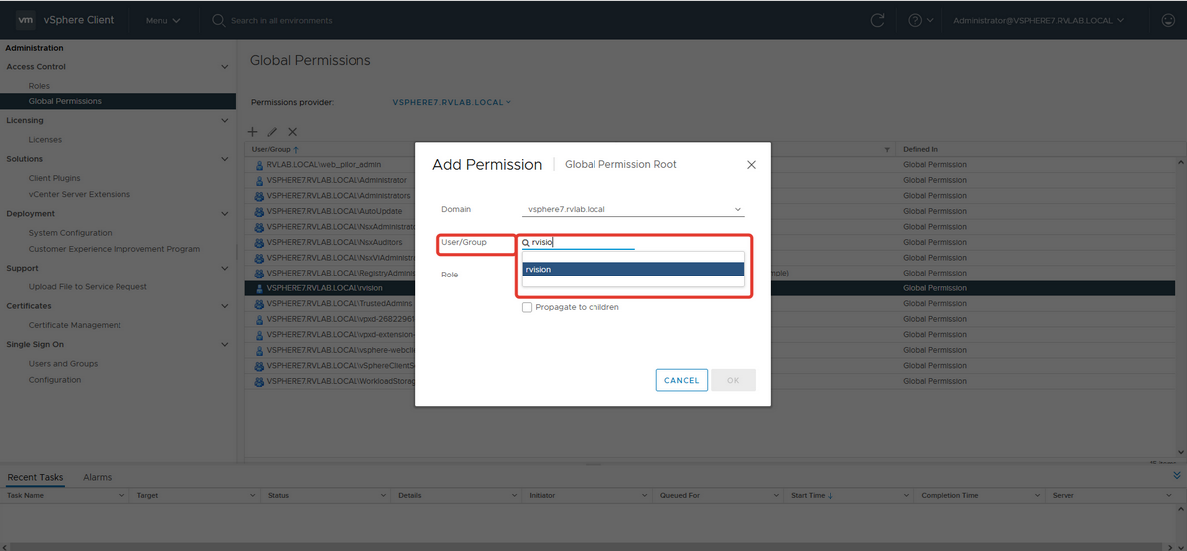Open Users and Groups
This screenshot has width=1187, height=551.
click(x=63, y=364)
